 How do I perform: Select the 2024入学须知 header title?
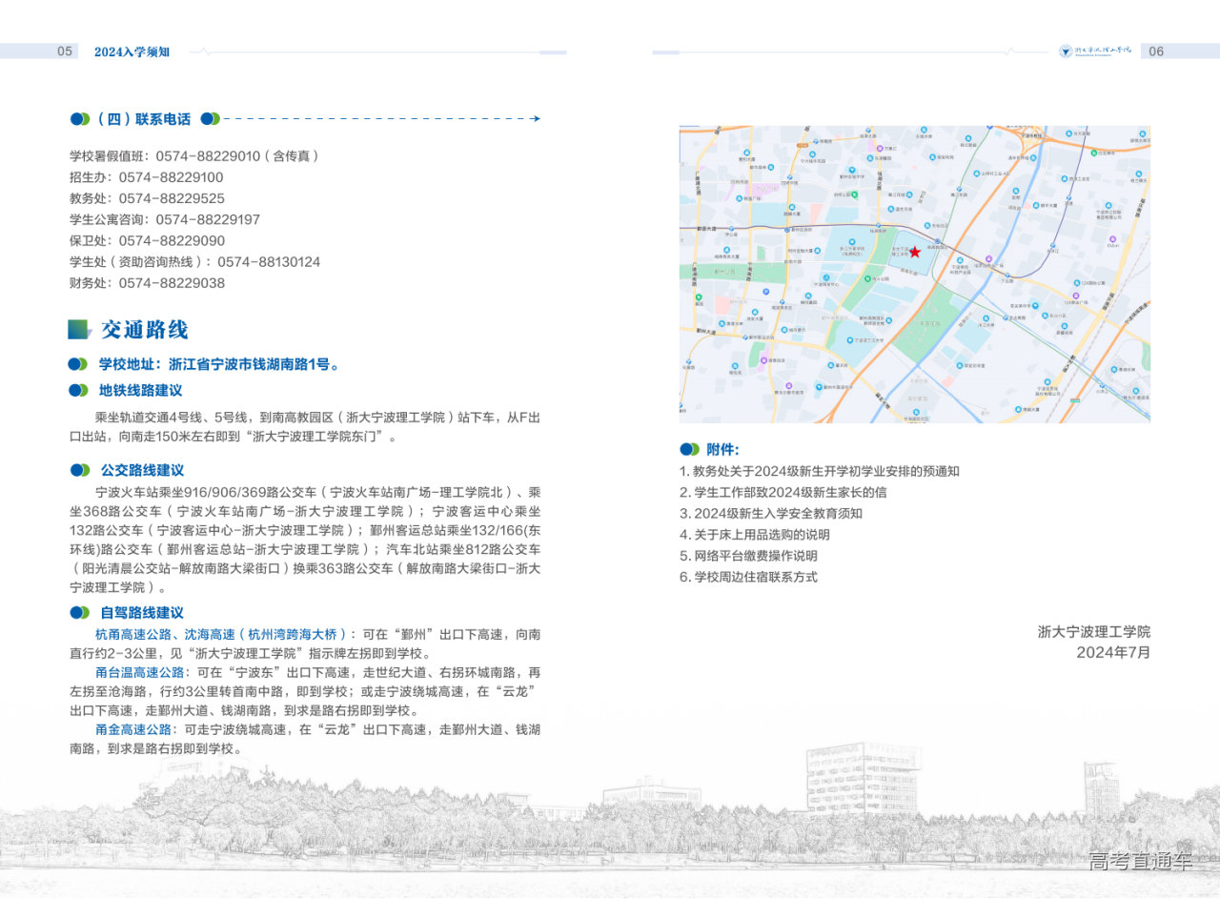pos(132,51)
